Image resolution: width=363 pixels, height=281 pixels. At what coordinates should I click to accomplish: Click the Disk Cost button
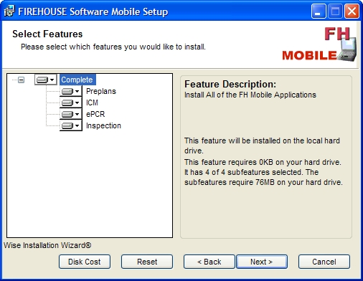tap(85, 262)
